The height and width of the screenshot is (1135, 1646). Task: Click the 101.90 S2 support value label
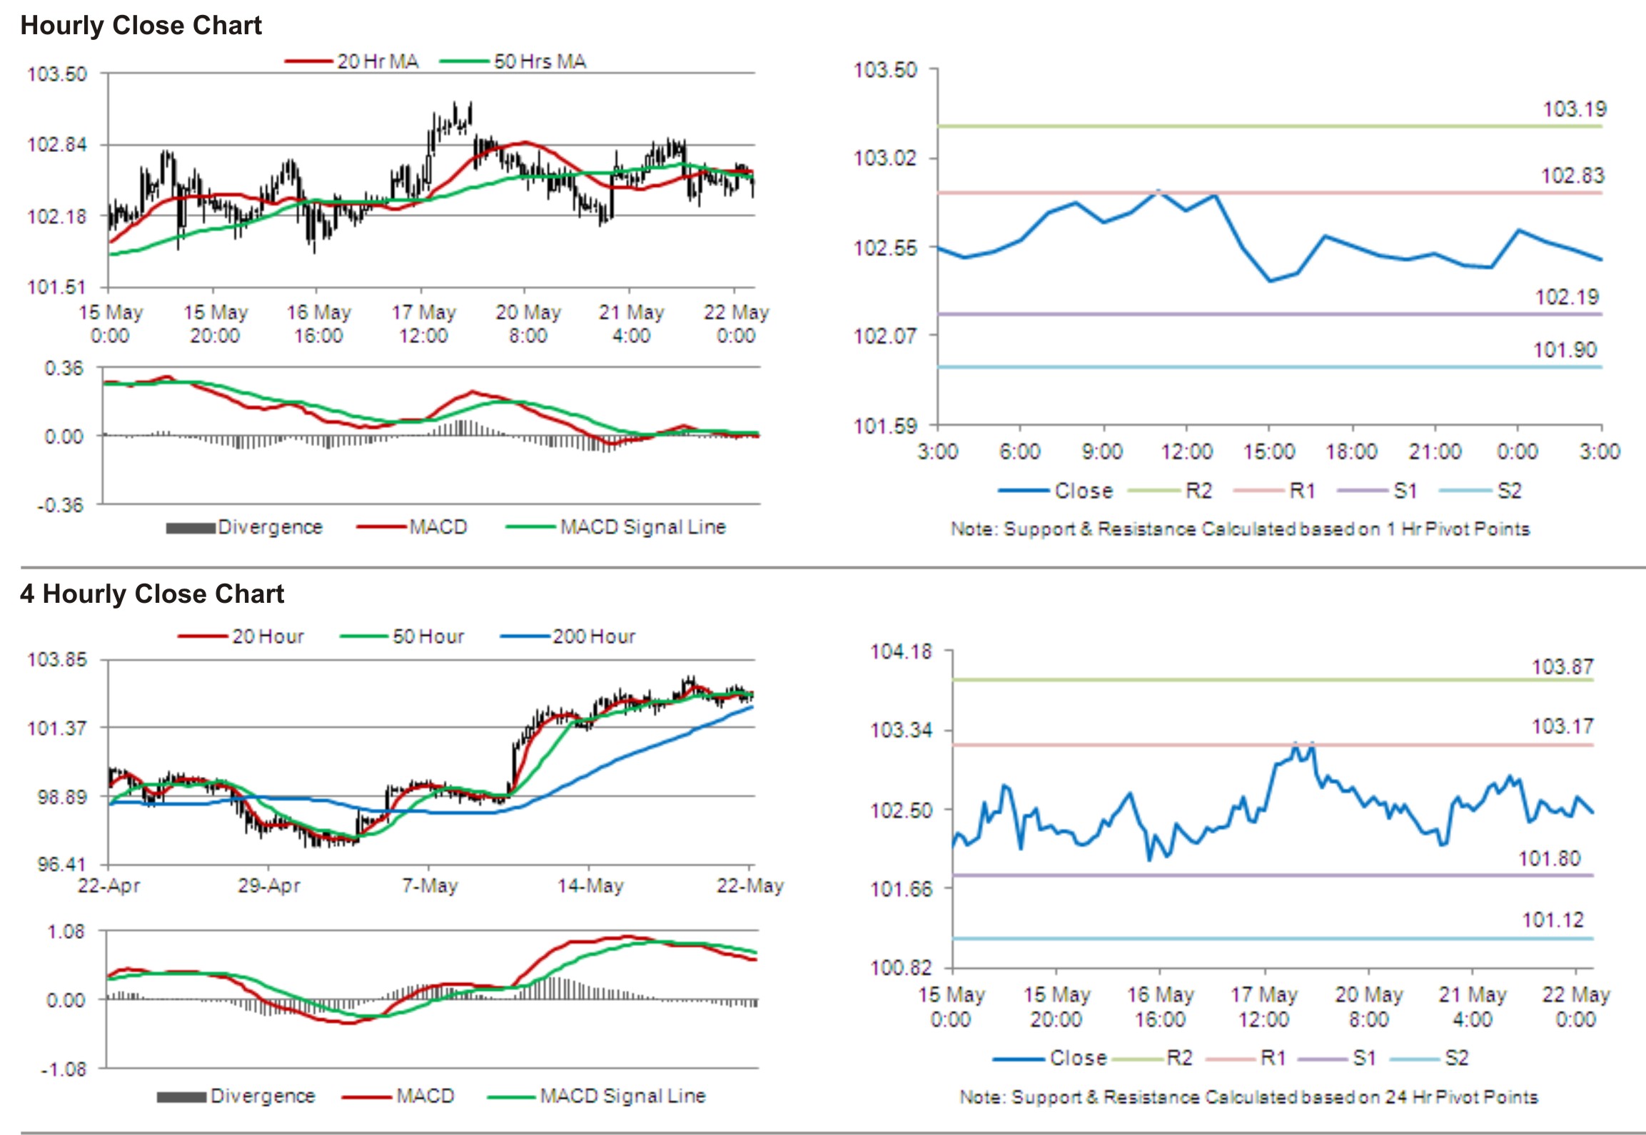coord(1565,350)
